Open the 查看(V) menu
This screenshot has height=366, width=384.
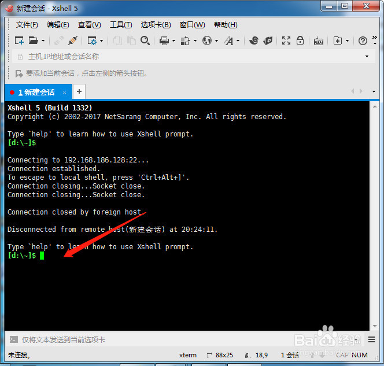[89, 25]
